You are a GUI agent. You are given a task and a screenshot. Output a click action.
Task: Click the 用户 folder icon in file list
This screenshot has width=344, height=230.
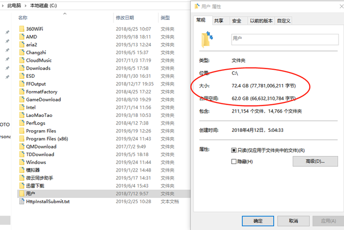point(21,194)
